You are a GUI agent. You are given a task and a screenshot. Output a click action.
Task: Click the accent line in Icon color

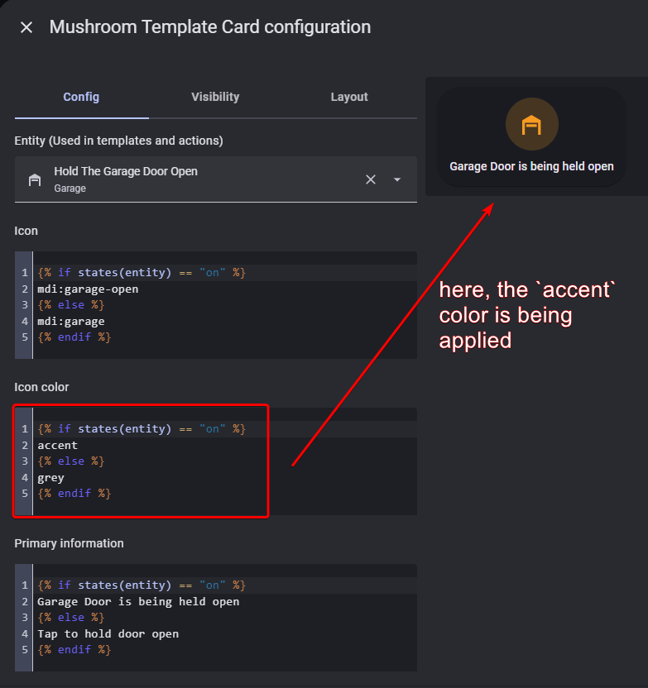[x=58, y=446]
